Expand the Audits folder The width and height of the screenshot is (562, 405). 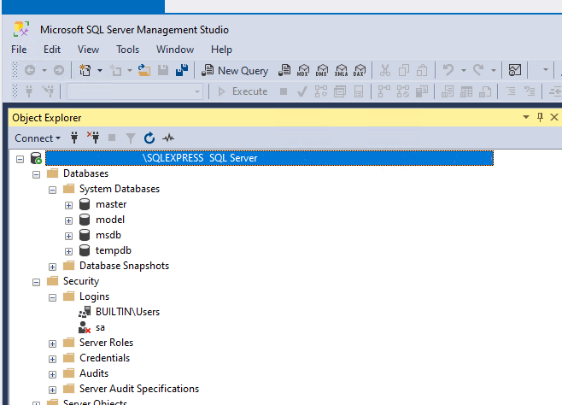(52, 374)
